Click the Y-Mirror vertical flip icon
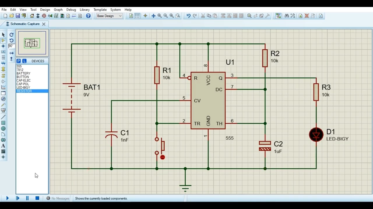The height and width of the screenshot is (209, 373). point(11,59)
